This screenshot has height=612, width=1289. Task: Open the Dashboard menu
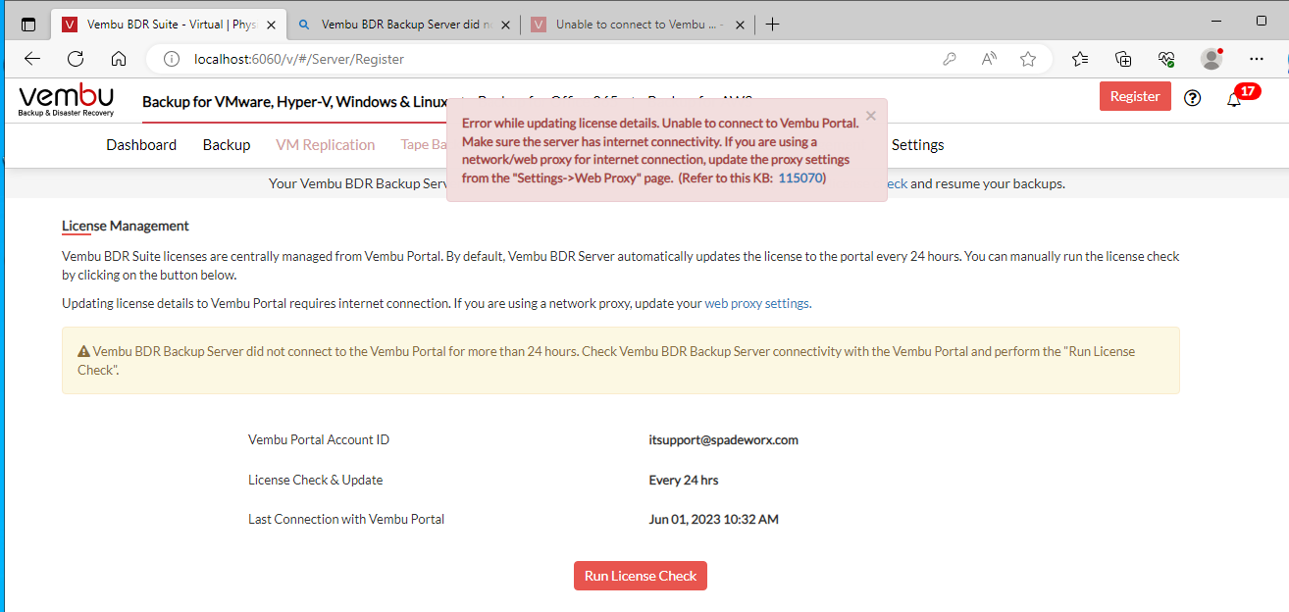click(x=141, y=145)
